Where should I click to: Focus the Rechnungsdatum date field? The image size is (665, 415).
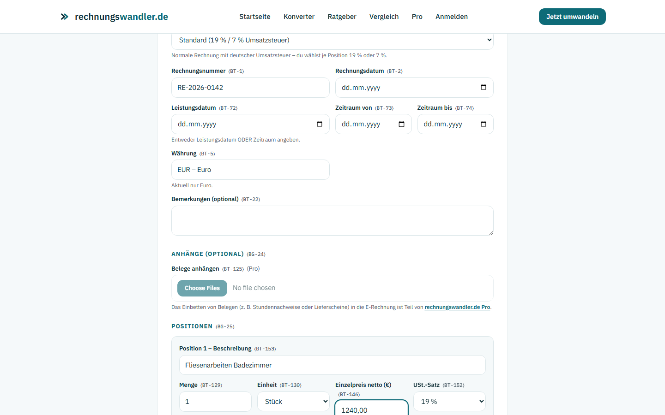click(x=414, y=88)
